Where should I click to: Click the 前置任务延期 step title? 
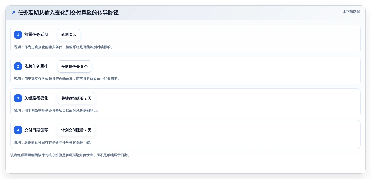[36, 35]
